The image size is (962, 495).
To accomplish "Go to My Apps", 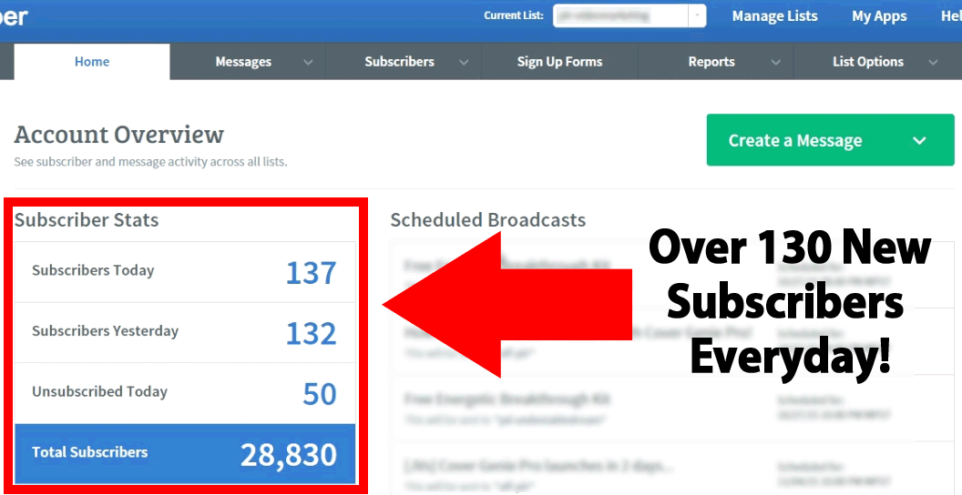I will [879, 15].
